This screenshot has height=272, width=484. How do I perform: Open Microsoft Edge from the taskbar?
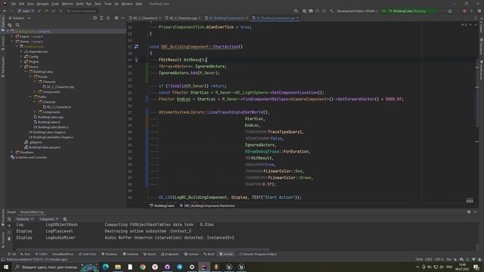pos(106,267)
